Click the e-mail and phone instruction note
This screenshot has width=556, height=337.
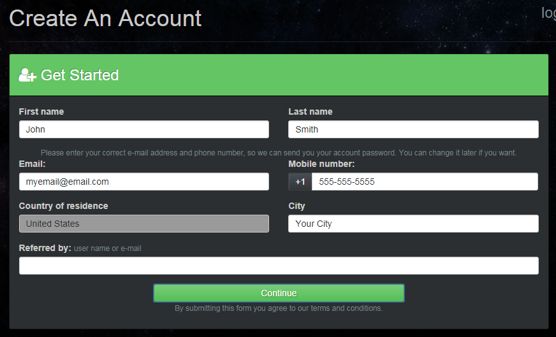(279, 153)
